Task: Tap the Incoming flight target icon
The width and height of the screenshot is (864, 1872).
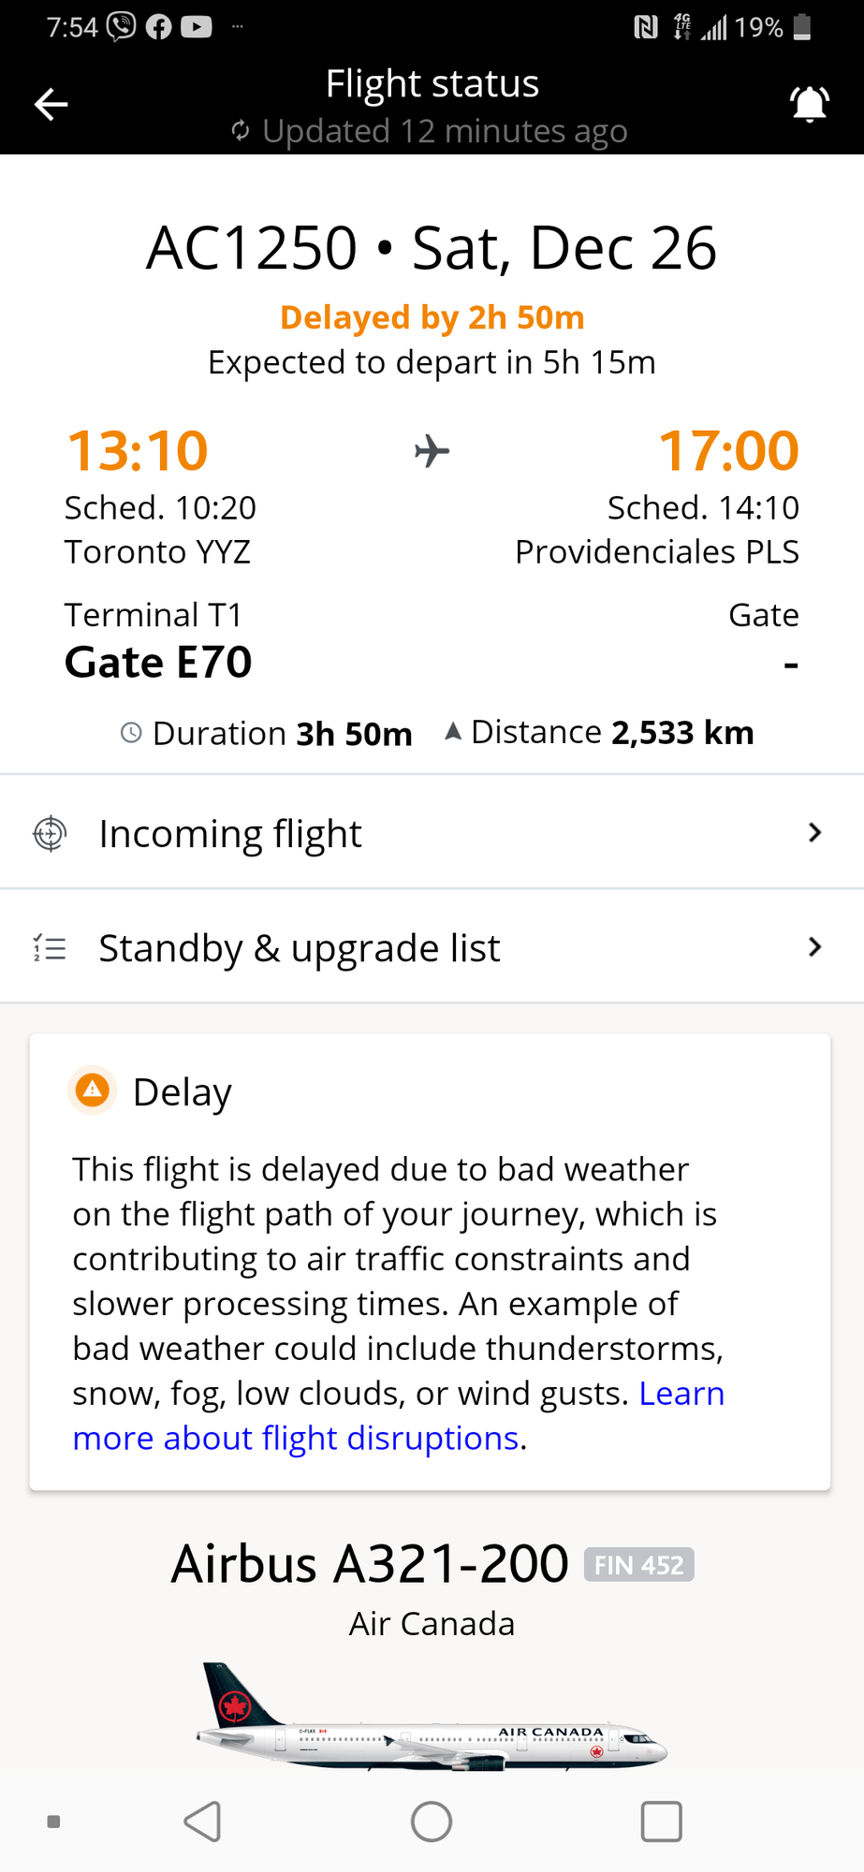Action: click(50, 833)
